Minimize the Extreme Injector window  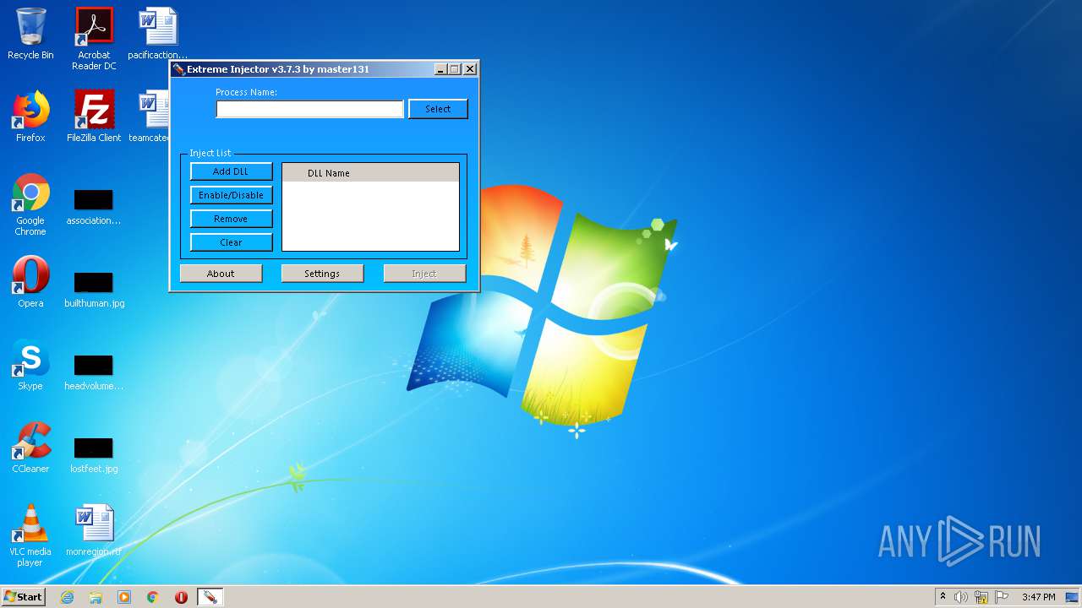(440, 69)
